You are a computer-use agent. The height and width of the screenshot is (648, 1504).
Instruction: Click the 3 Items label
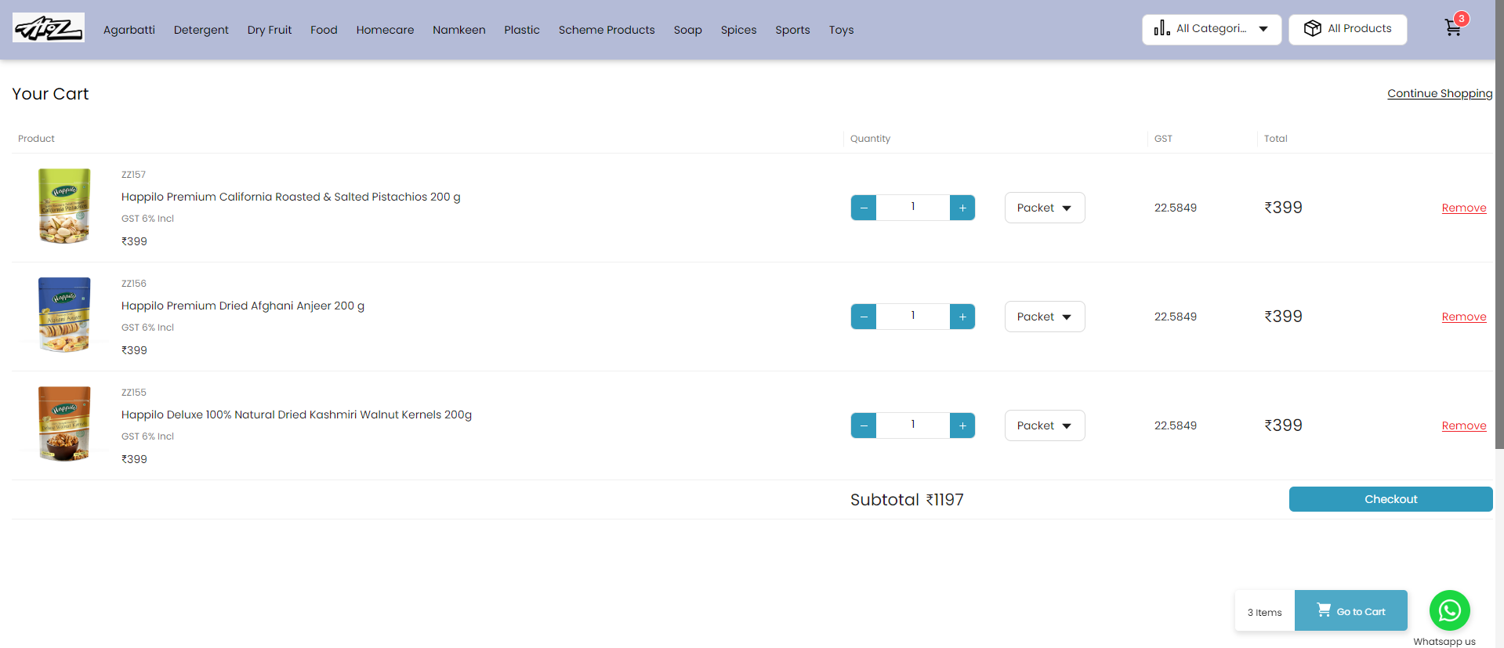[1265, 613]
